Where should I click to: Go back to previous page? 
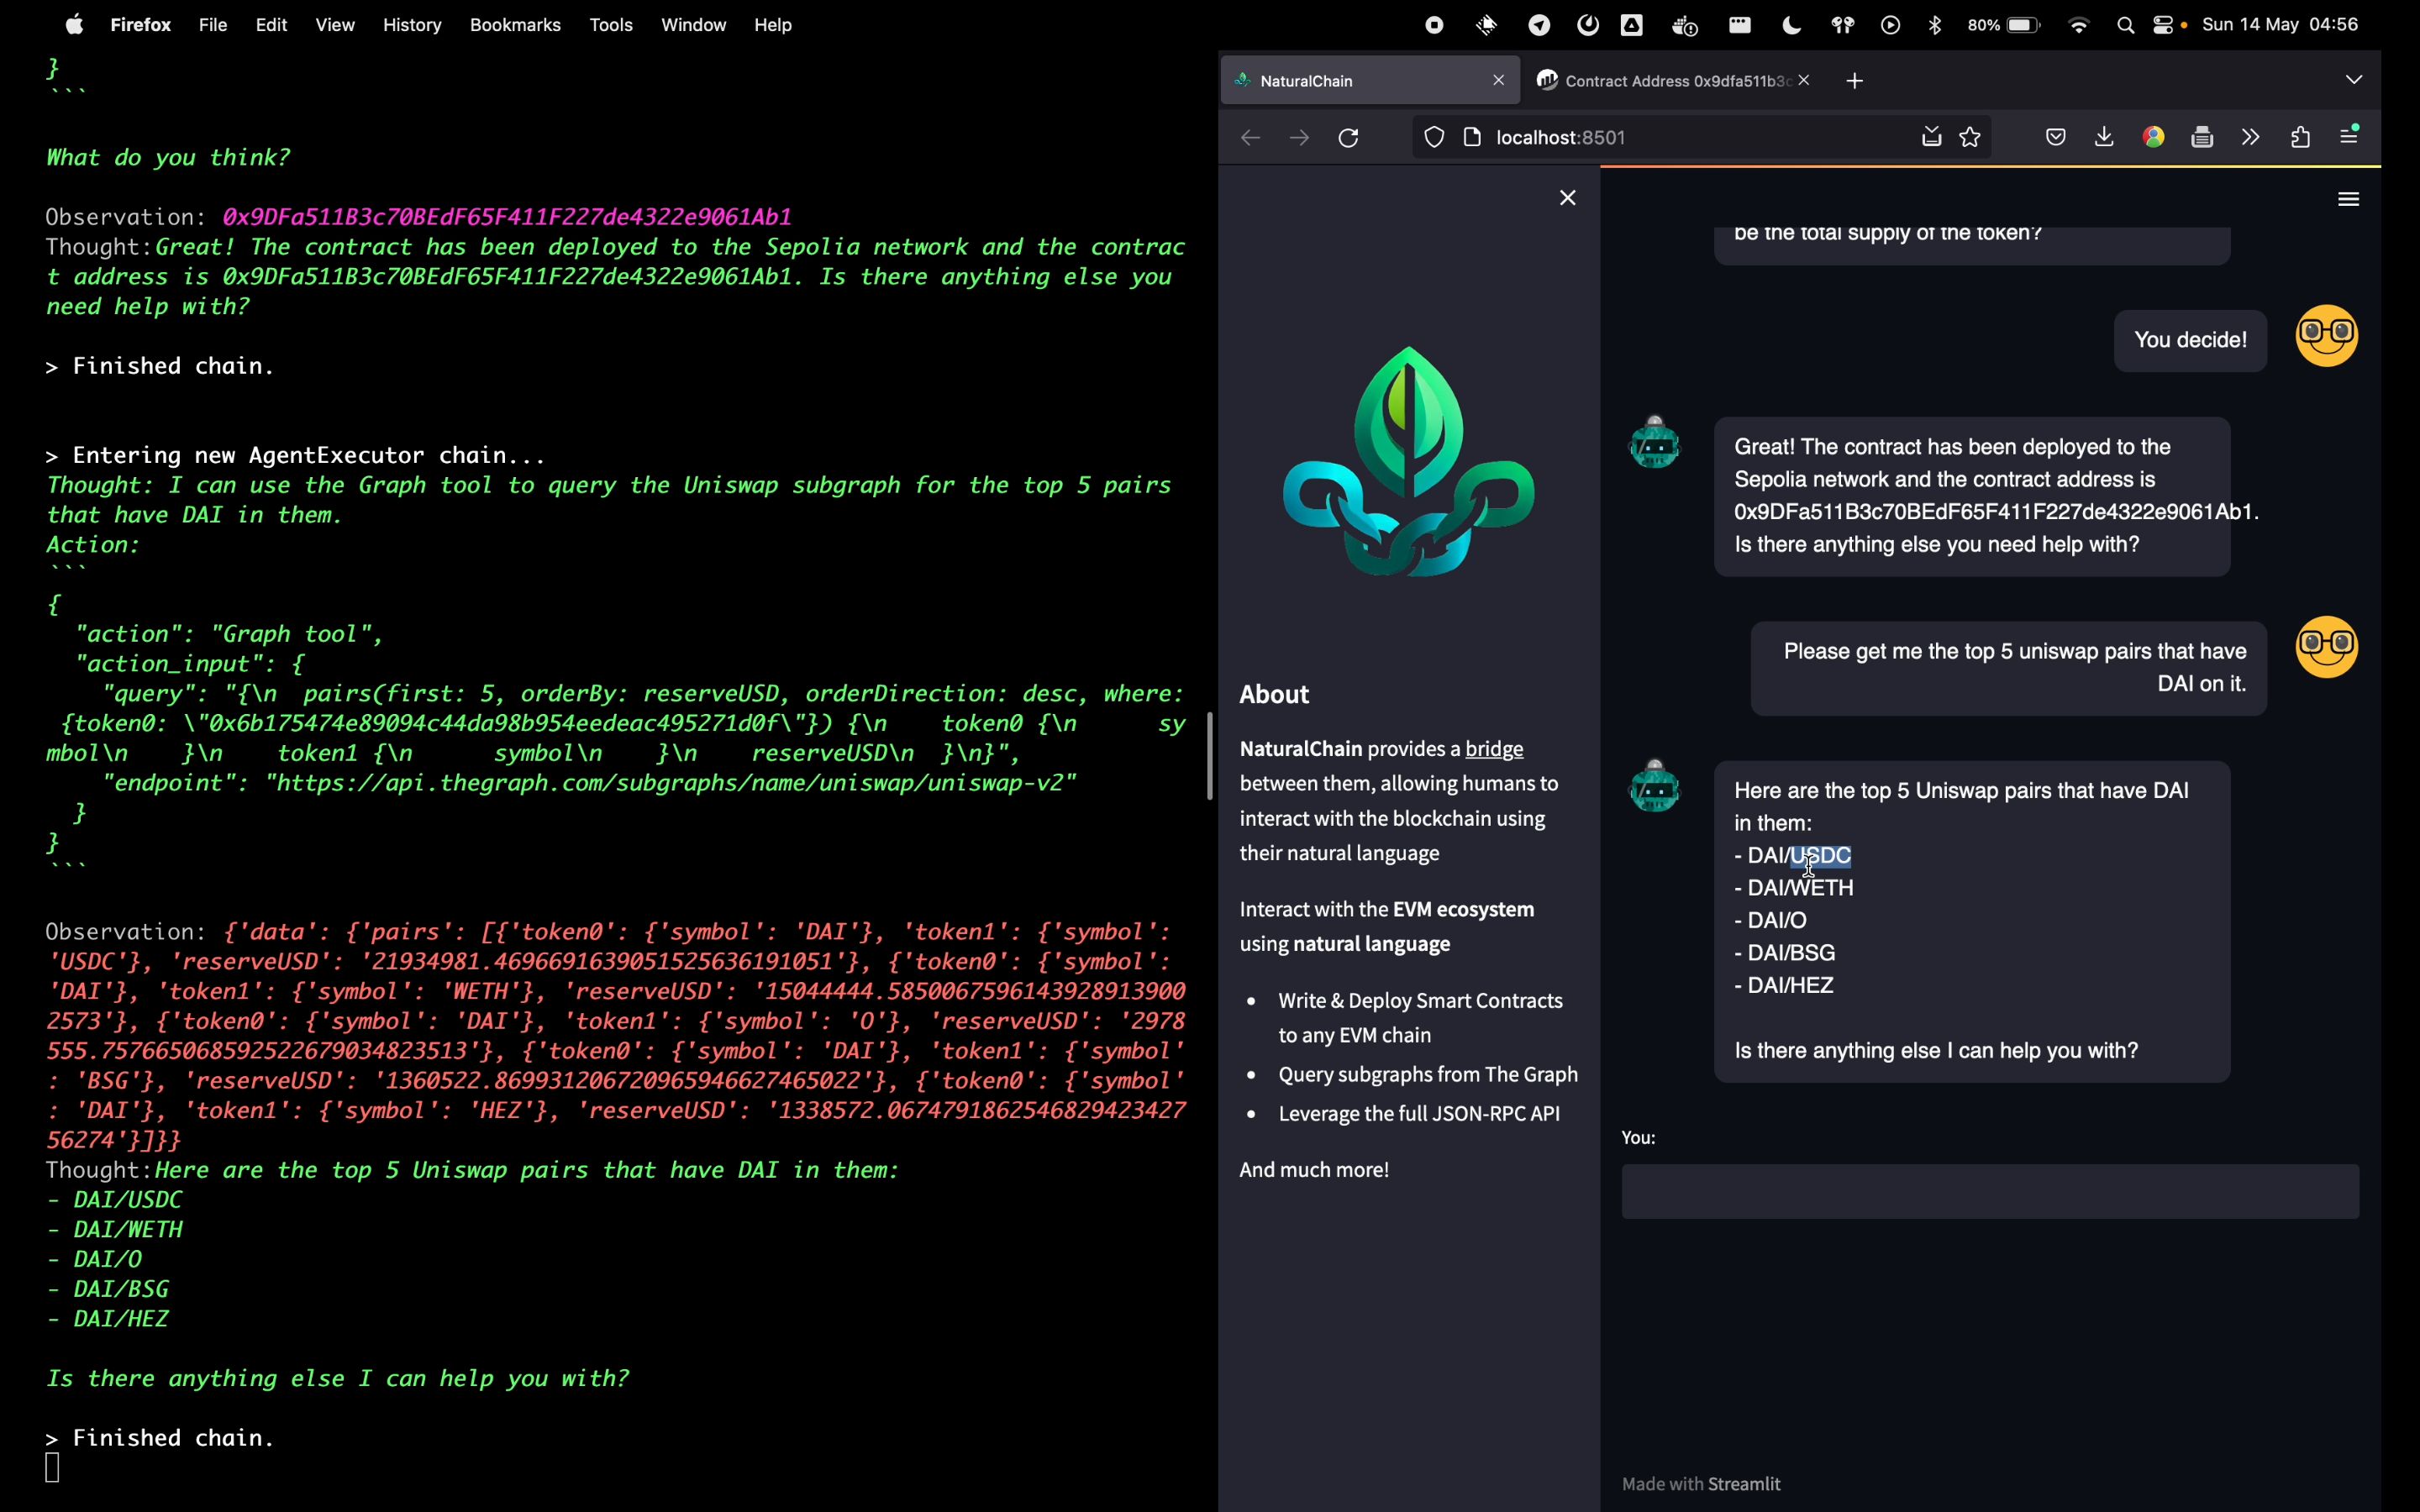coord(1250,138)
